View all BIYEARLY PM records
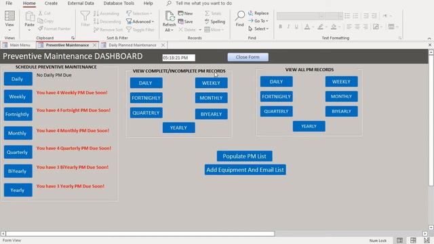This screenshot has height=244, width=434. click(341, 111)
